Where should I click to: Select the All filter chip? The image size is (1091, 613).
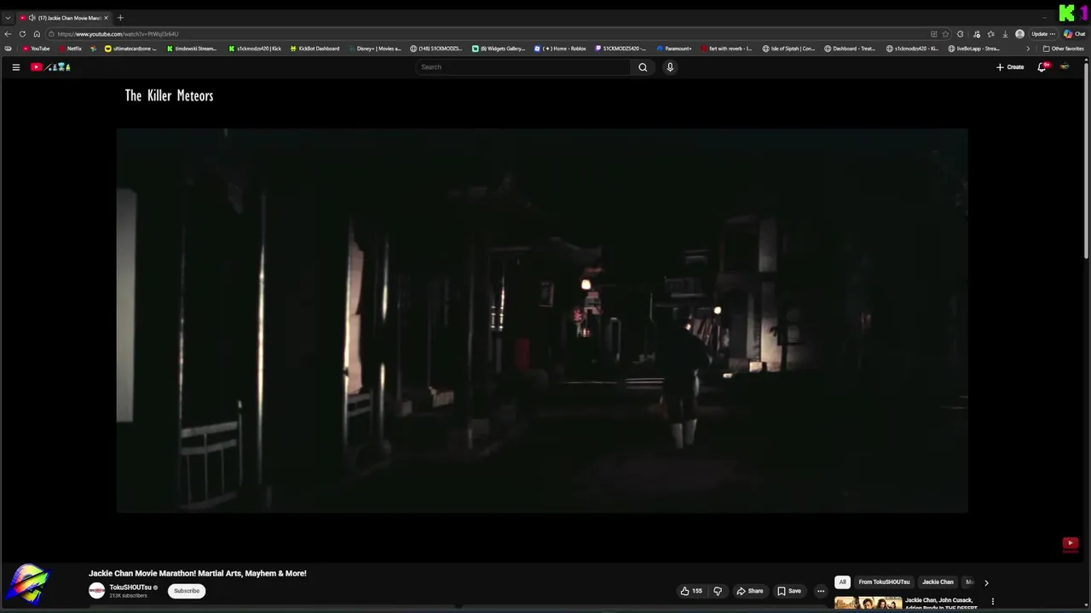(842, 582)
